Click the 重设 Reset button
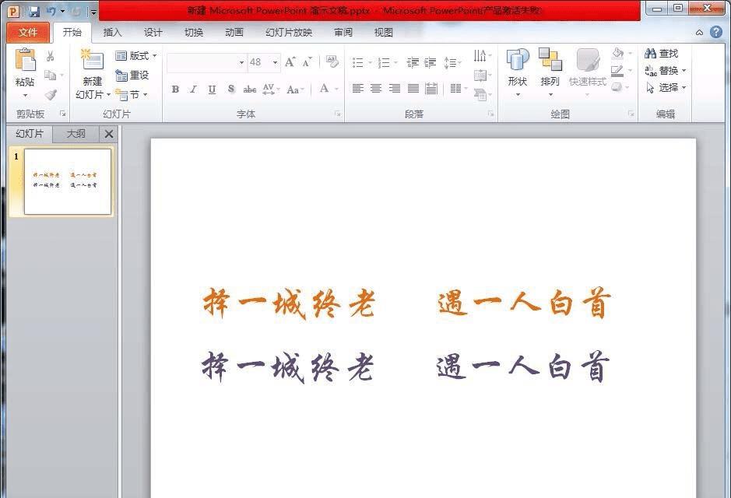The image size is (731, 498). pos(132,75)
